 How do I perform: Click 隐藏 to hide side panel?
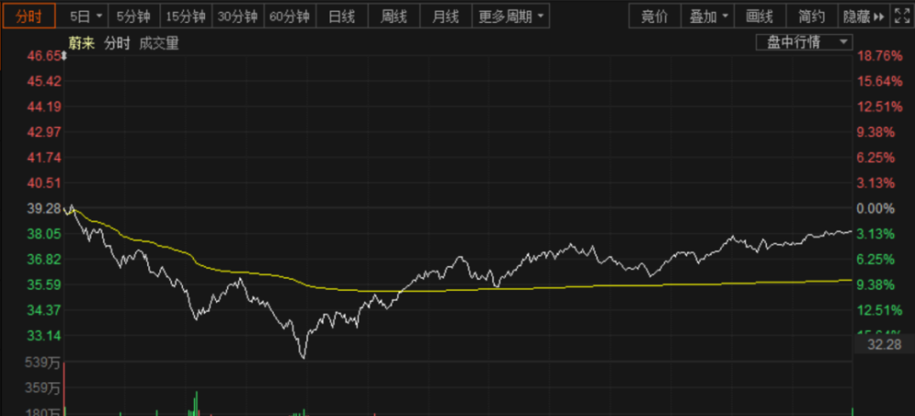(x=864, y=16)
